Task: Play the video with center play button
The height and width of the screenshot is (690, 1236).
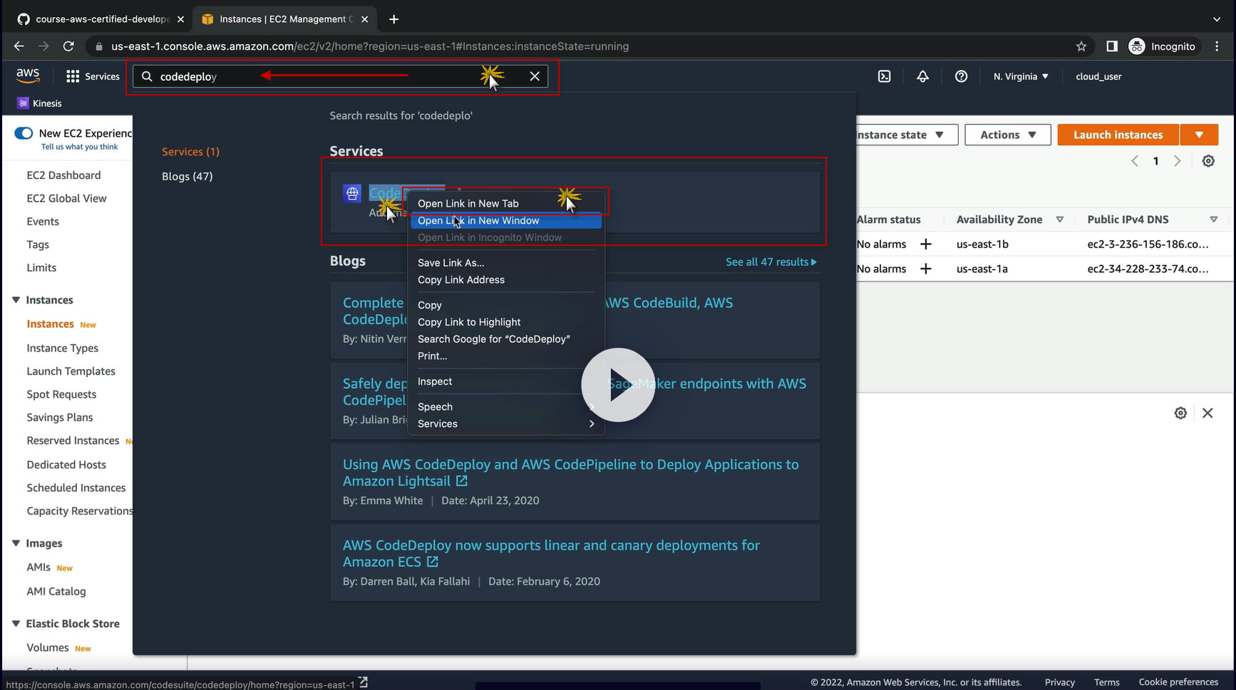Action: pos(618,385)
